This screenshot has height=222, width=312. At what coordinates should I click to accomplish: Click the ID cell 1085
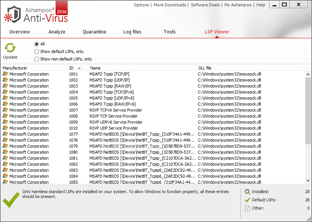pos(73,182)
